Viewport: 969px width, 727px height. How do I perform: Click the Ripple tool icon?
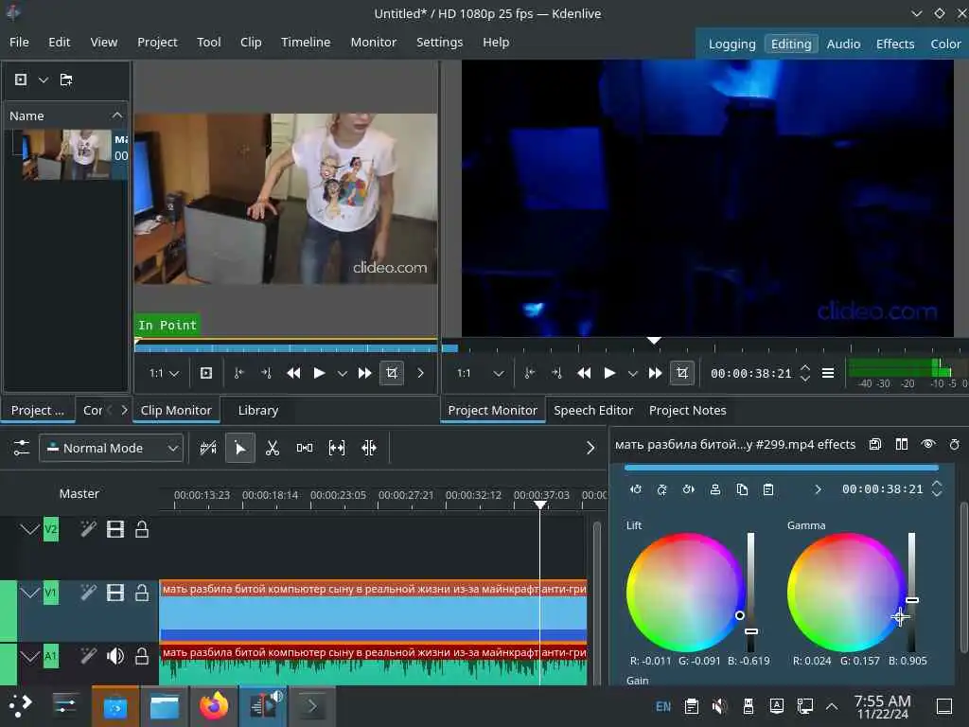click(x=369, y=448)
